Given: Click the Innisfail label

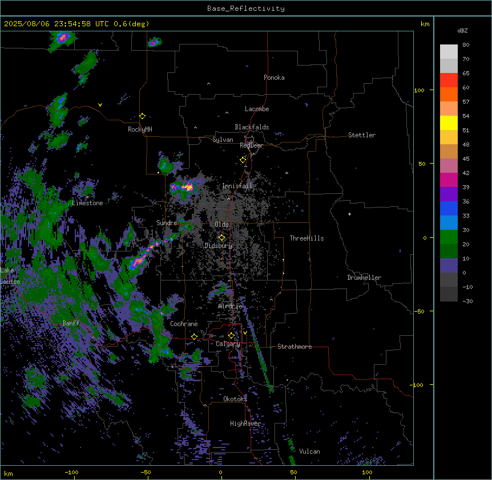Looking at the screenshot, I should 237,186.
